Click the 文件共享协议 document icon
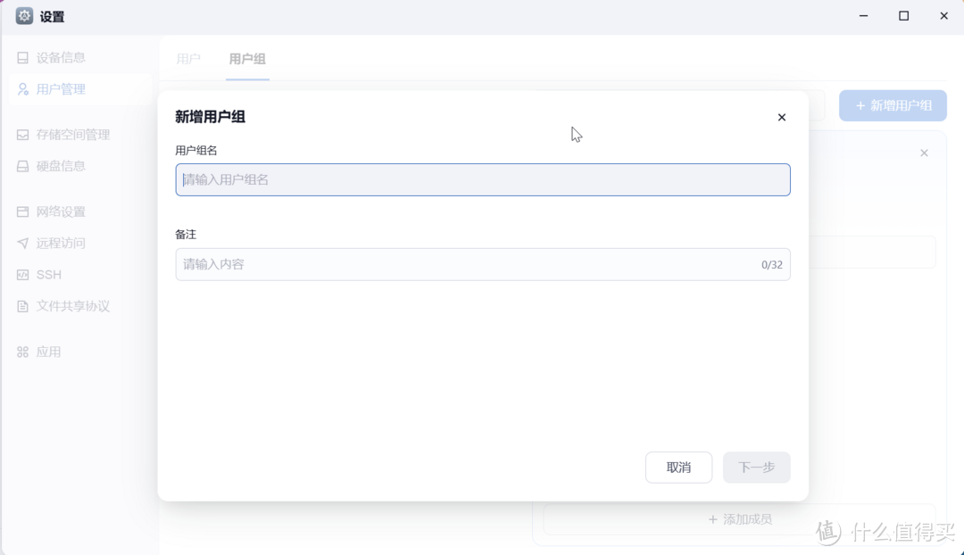The width and height of the screenshot is (964, 555). [x=22, y=306]
